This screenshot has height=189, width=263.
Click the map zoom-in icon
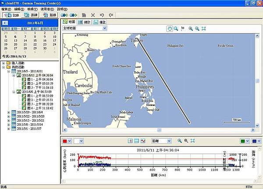pos(191,28)
